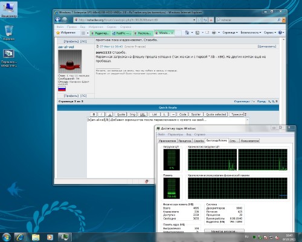Viewport: 302px width, 242px height.
Task: Click the search magnifier icon in IE
Action: coord(279,20)
